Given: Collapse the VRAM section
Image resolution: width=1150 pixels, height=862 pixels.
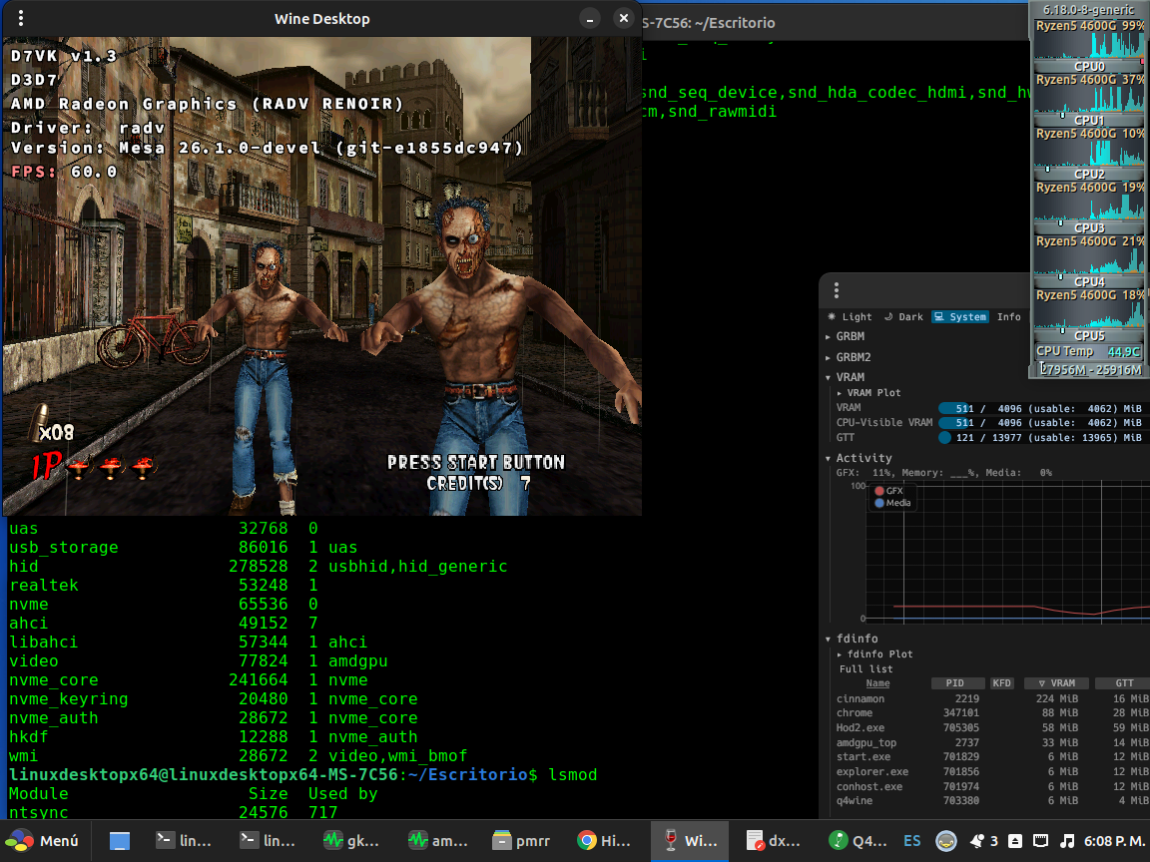Looking at the screenshot, I should pyautogui.click(x=845, y=377).
